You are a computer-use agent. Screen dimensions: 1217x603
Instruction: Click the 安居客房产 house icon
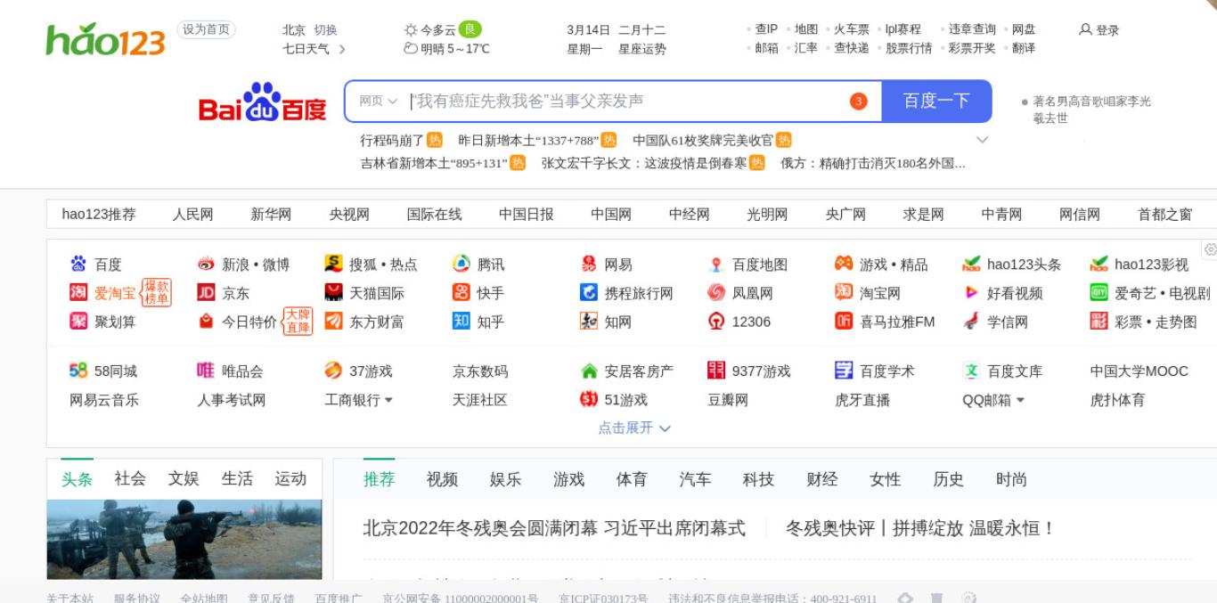click(x=589, y=371)
